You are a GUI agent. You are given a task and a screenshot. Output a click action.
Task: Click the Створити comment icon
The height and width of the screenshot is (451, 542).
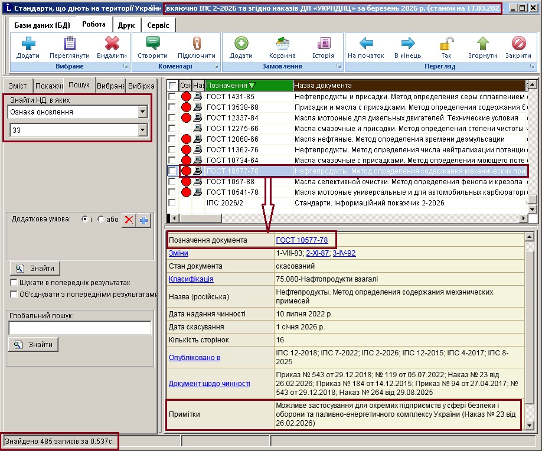[x=153, y=44]
